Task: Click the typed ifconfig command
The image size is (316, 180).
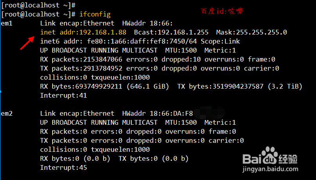Action: point(95,15)
